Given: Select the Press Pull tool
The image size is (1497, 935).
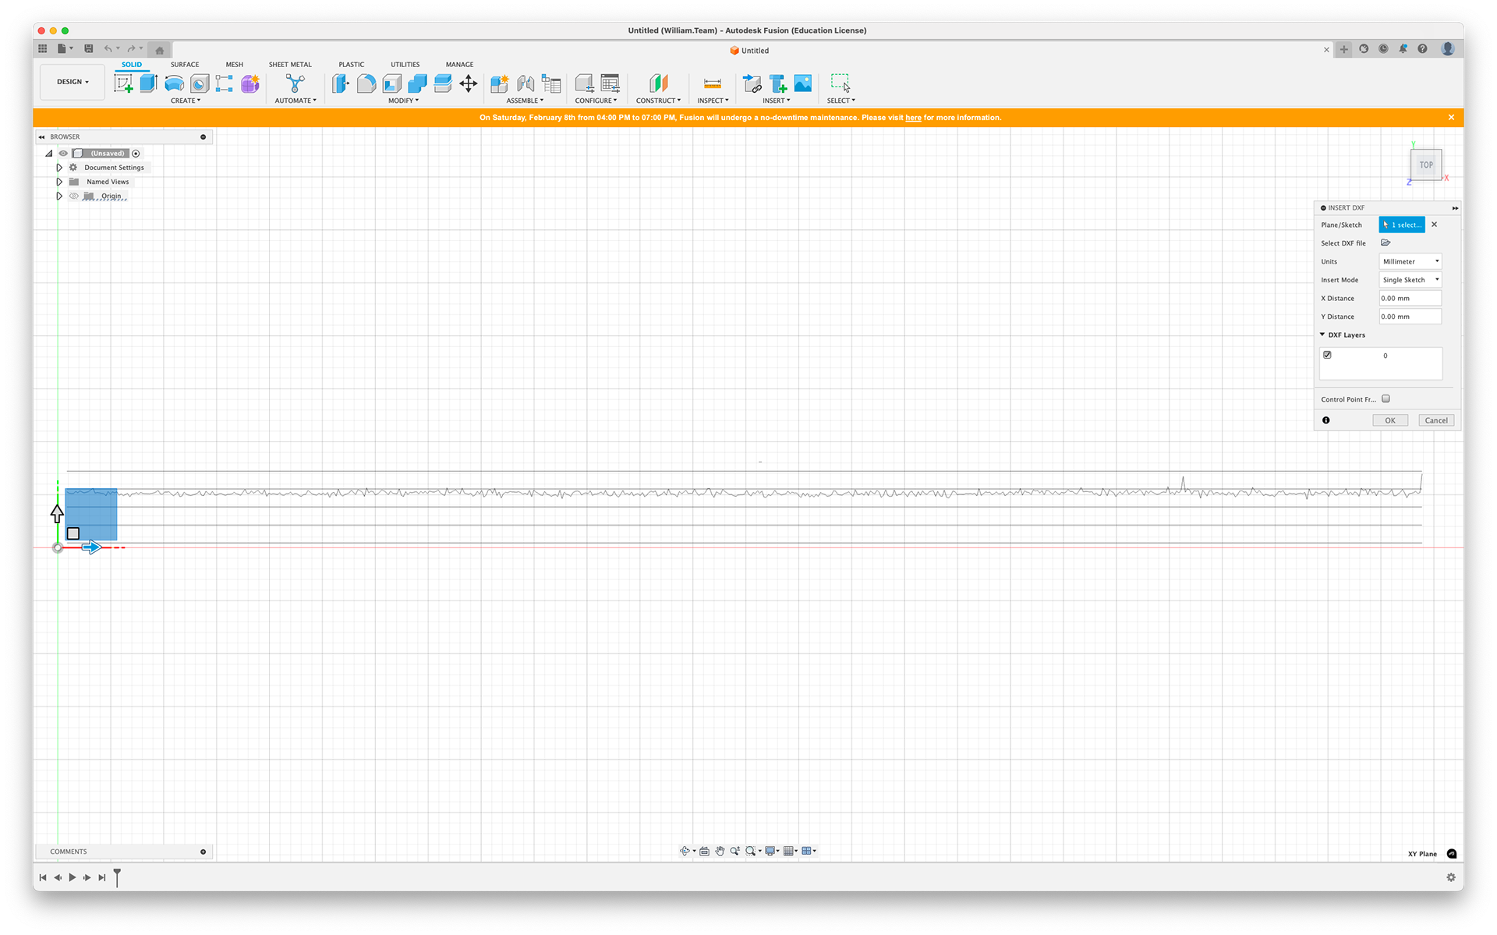Looking at the screenshot, I should (341, 83).
